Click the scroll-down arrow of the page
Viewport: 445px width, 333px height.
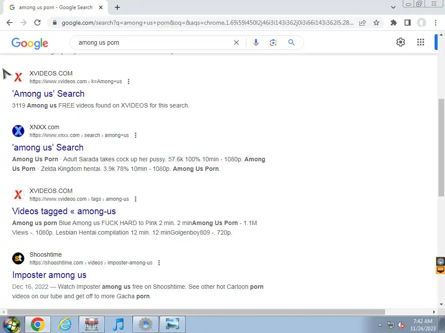[441, 304]
